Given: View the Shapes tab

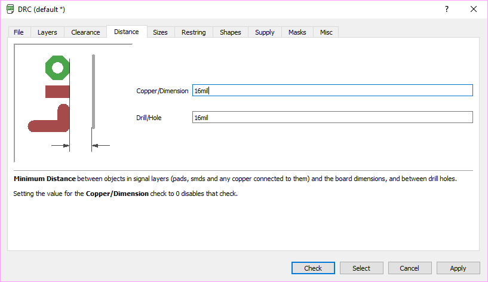Looking at the screenshot, I should click(231, 32).
